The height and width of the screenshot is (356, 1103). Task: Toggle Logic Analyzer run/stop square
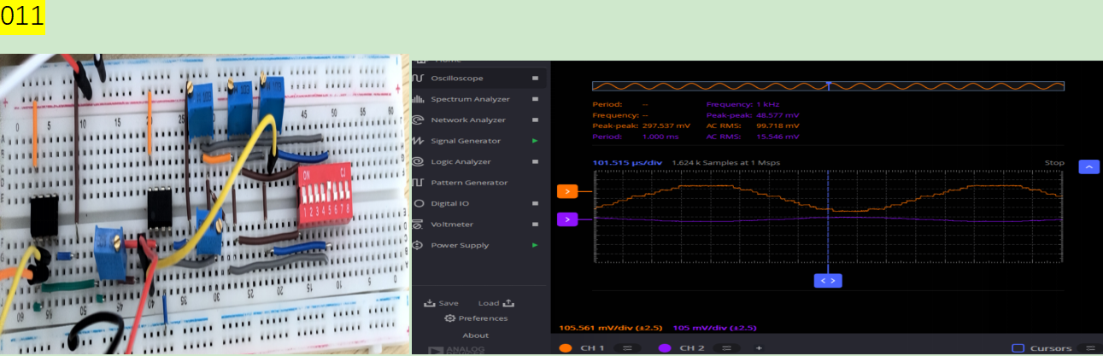(x=536, y=162)
